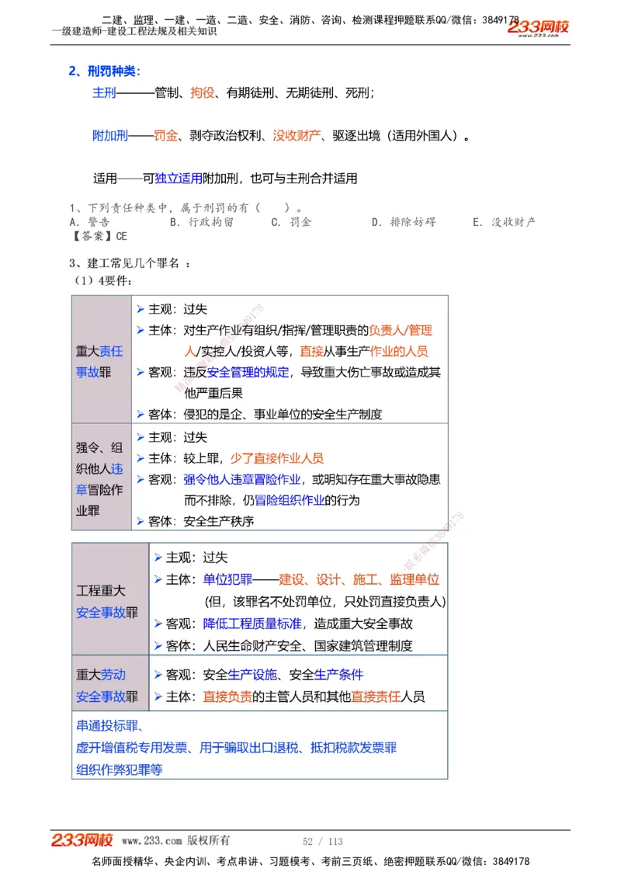Select the highlighted word 拘役 in the main penalties line
621x879 pixels.
tap(199, 92)
